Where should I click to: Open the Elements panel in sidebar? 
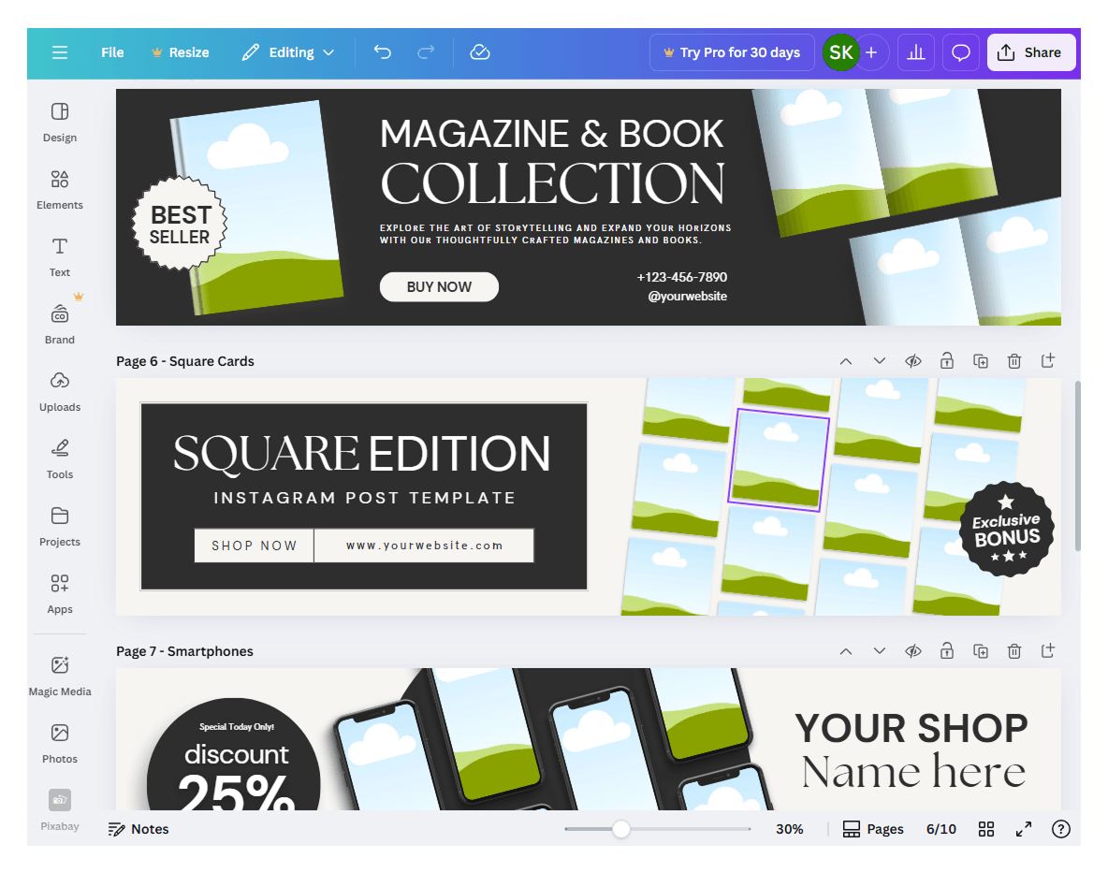[x=59, y=190]
